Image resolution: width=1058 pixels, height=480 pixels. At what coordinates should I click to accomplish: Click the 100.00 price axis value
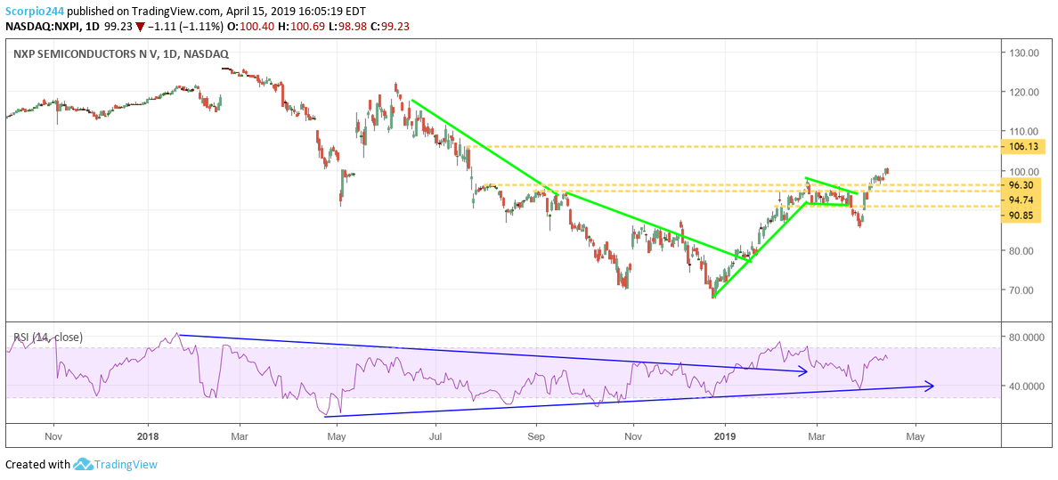[1023, 171]
